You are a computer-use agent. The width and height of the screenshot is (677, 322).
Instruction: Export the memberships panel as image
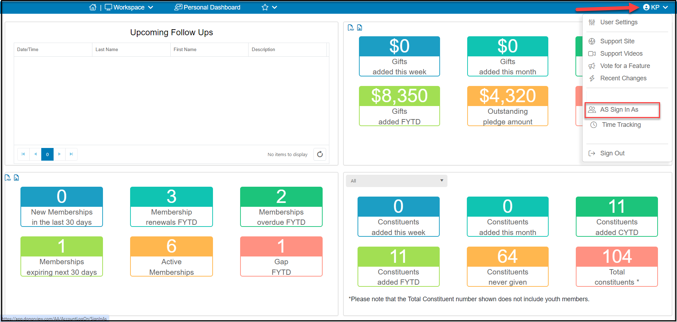tap(17, 178)
